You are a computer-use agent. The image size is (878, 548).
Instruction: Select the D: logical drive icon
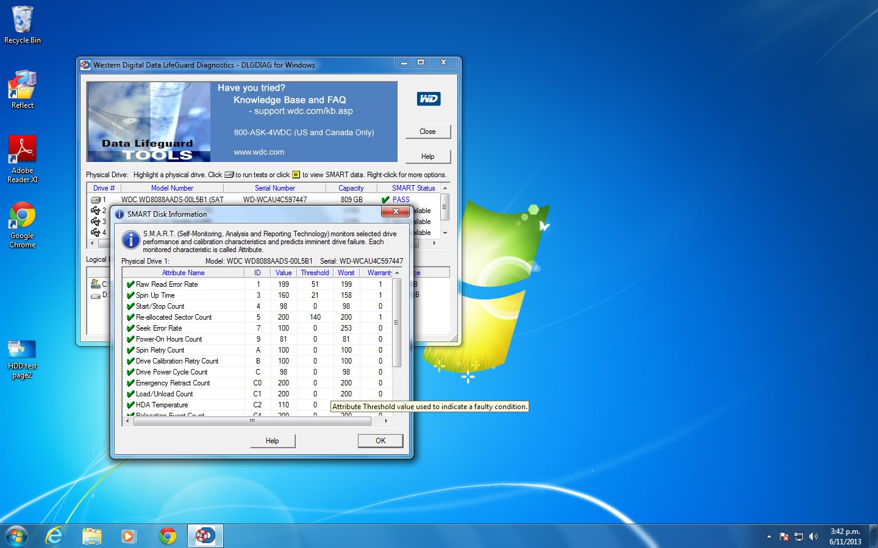coord(95,295)
